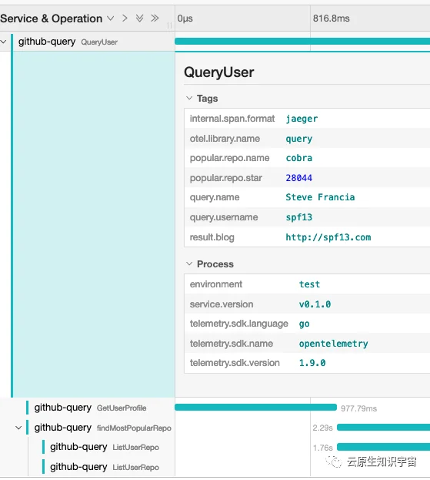430x480 pixels.
Task: Open the http://spf13.com blog link
Action: (x=328, y=237)
